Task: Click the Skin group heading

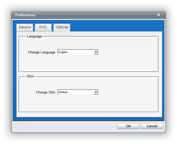Action: pyautogui.click(x=30, y=76)
